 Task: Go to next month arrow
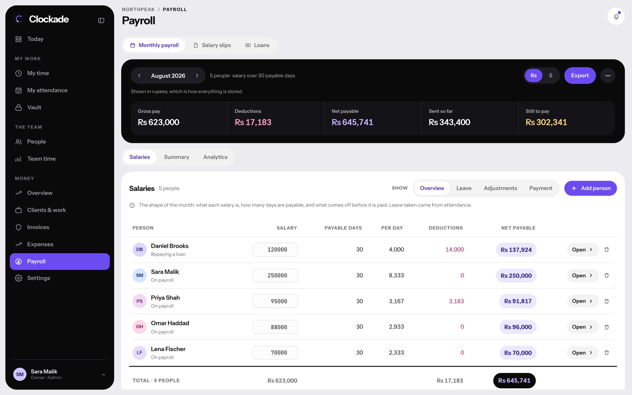tap(197, 75)
